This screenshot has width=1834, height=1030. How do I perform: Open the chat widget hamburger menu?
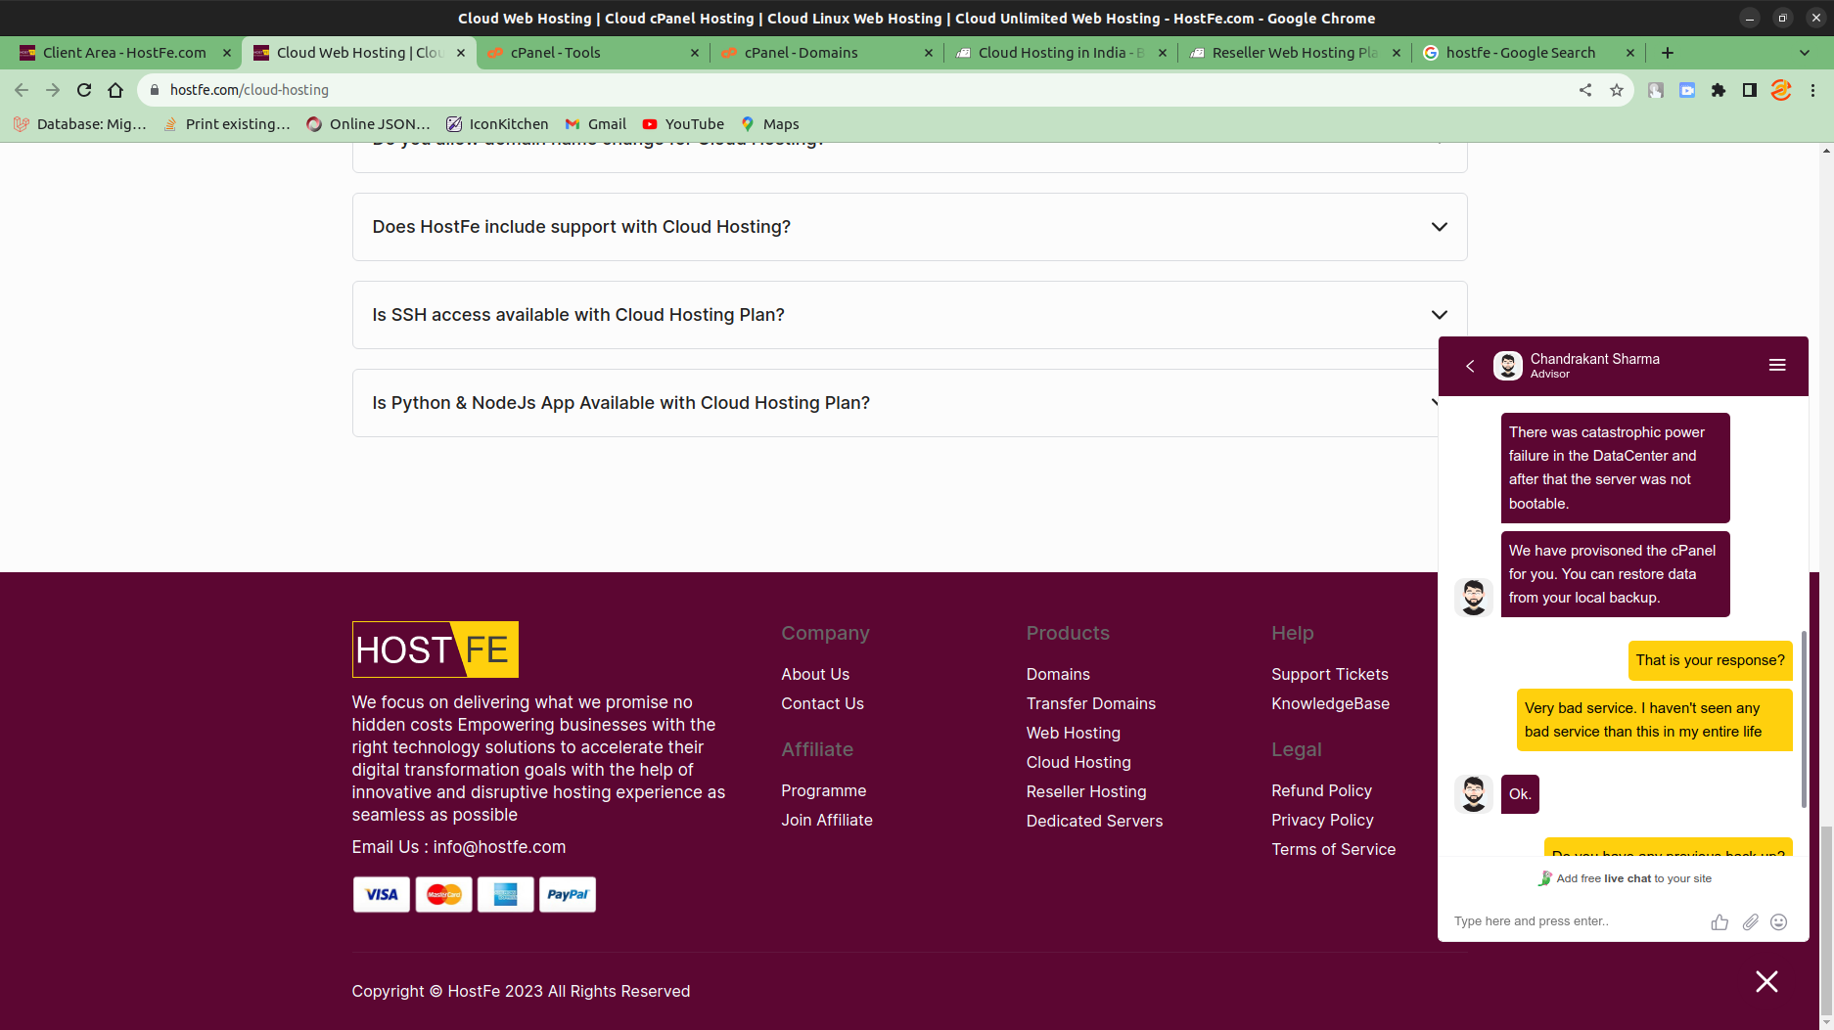click(1777, 365)
